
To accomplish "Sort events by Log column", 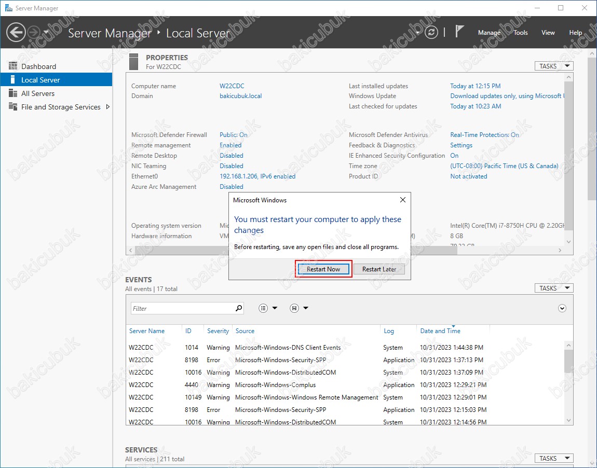I will [389, 331].
